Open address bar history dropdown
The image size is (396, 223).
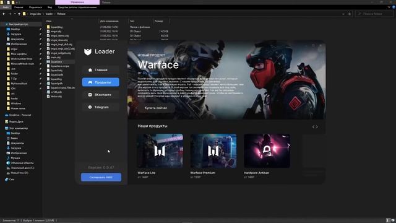pyautogui.click(x=343, y=14)
